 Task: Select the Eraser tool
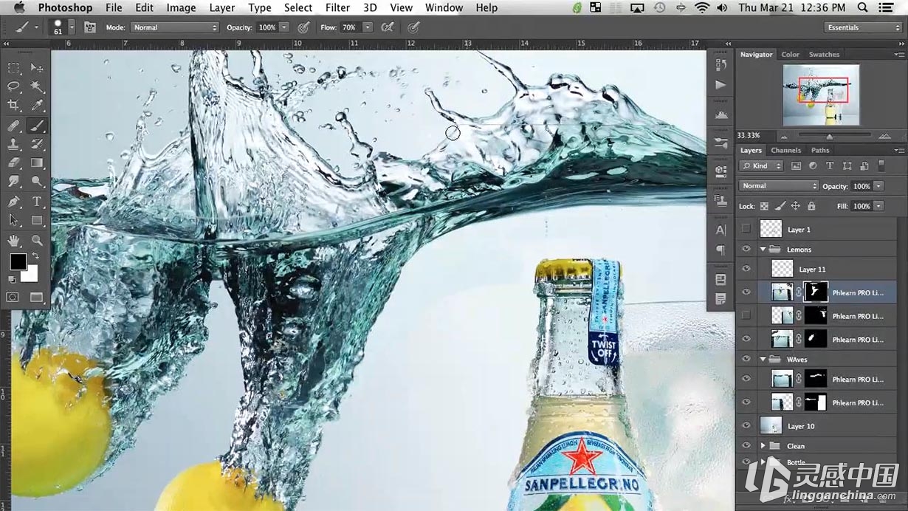tap(13, 162)
